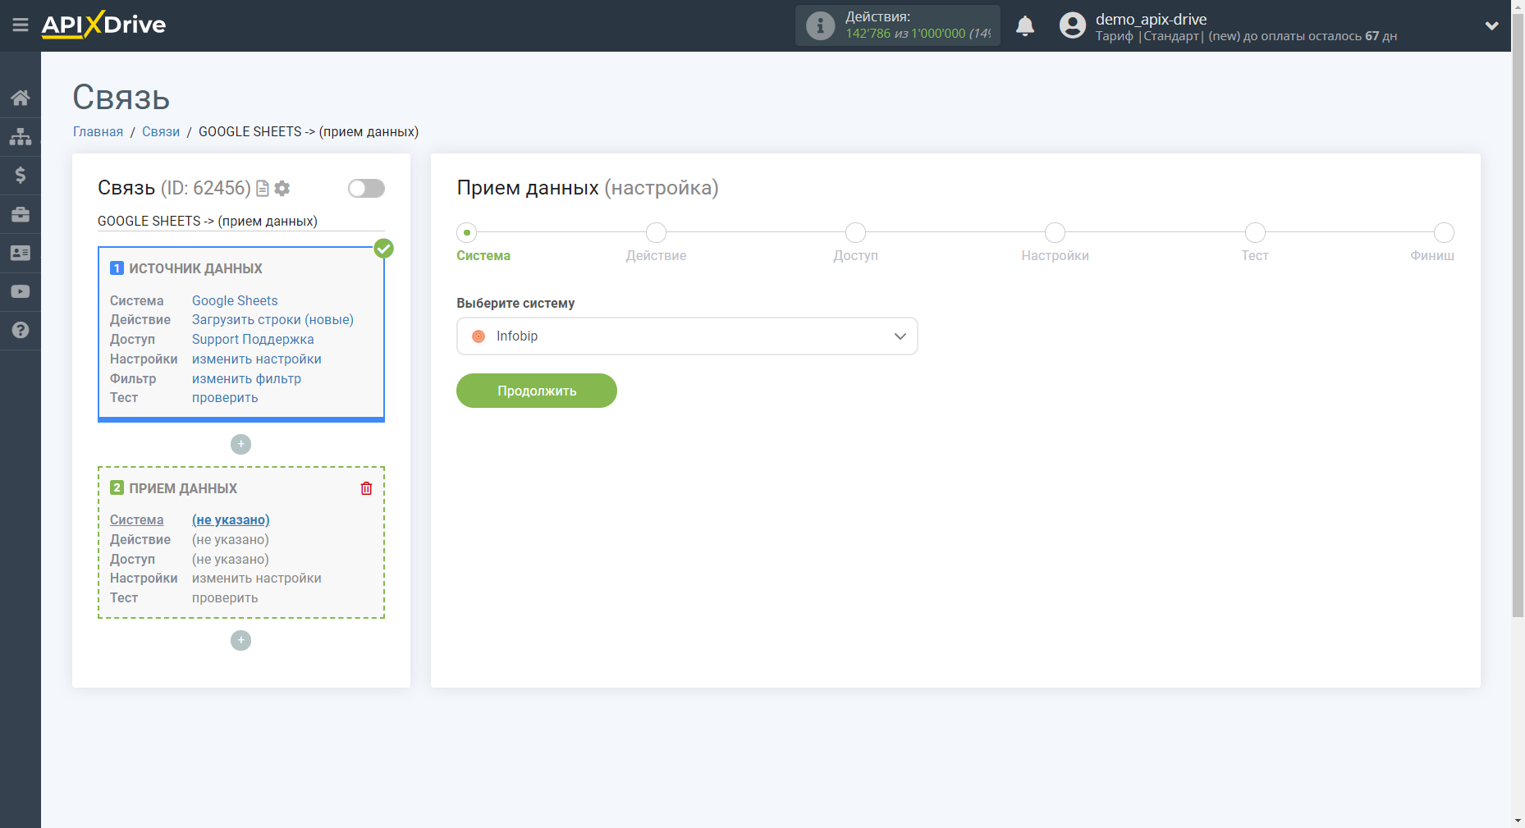
Task: Open the home icon in sidebar
Action: pos(21,98)
